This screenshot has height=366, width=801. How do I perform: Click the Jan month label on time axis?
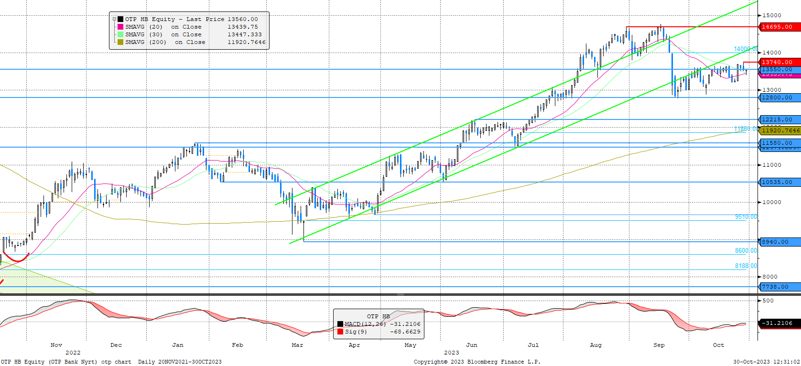[178, 345]
